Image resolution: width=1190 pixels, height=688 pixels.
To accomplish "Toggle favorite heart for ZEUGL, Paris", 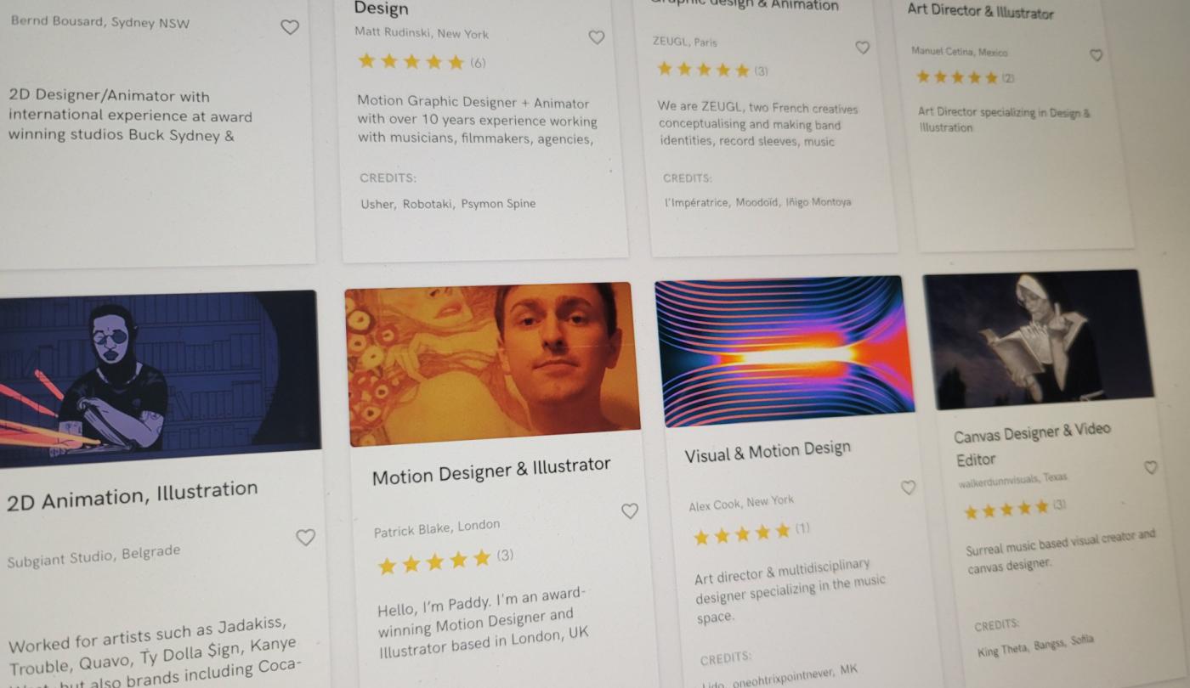I will [862, 48].
